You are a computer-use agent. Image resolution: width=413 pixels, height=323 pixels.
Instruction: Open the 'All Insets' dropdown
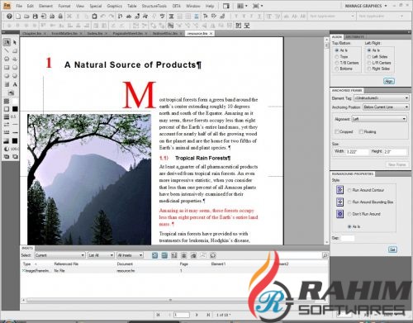(130, 255)
